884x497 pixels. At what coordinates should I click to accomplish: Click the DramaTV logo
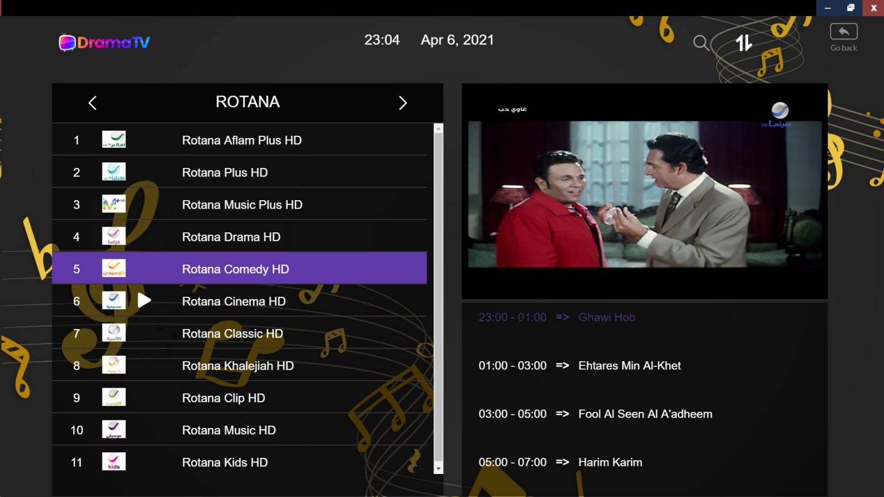[x=104, y=41]
